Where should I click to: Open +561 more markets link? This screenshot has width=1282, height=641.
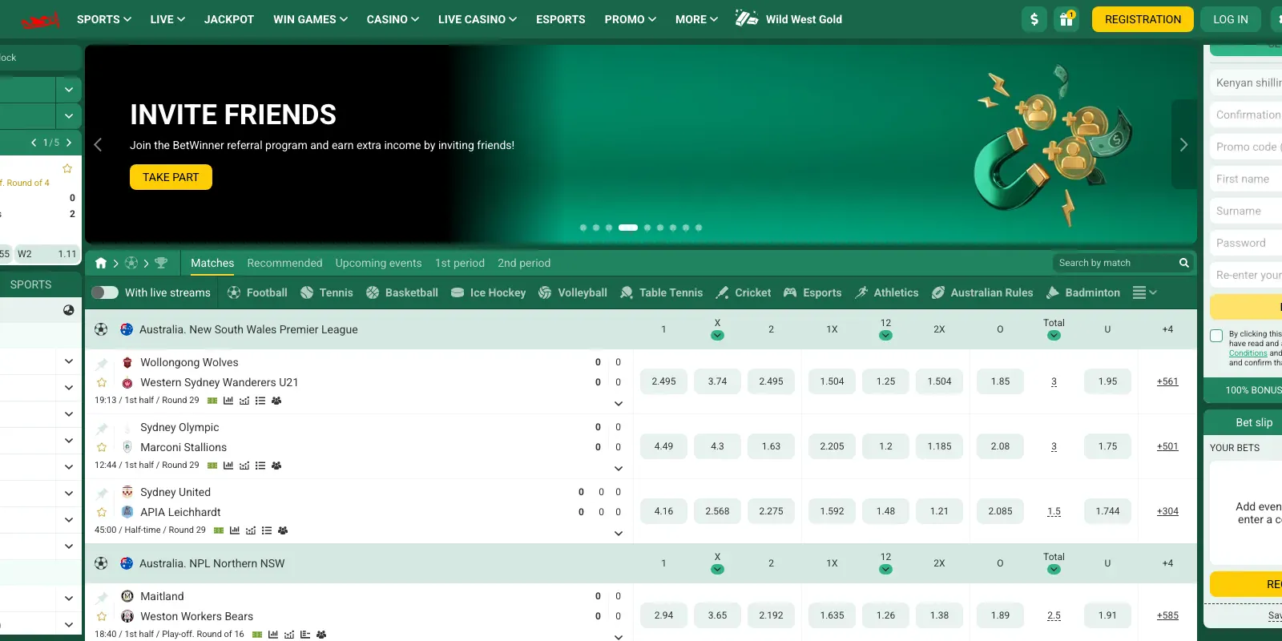point(1167,381)
